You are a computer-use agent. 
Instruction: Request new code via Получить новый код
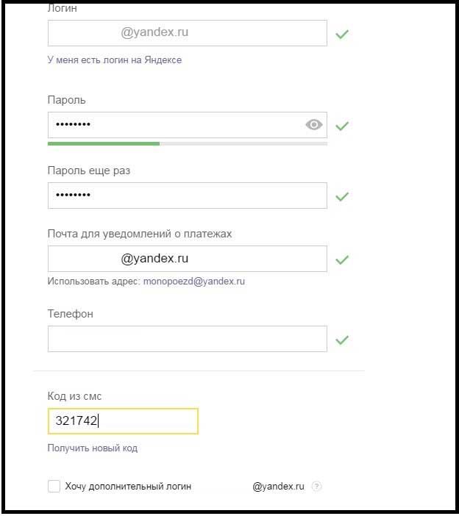pos(93,448)
